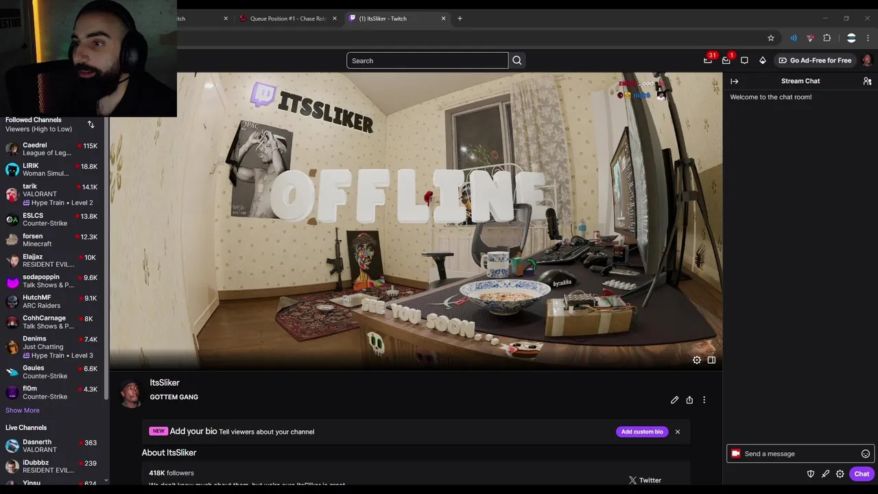The height and width of the screenshot is (494, 878).
Task: Expand Show More followed channels
Action: click(23, 410)
